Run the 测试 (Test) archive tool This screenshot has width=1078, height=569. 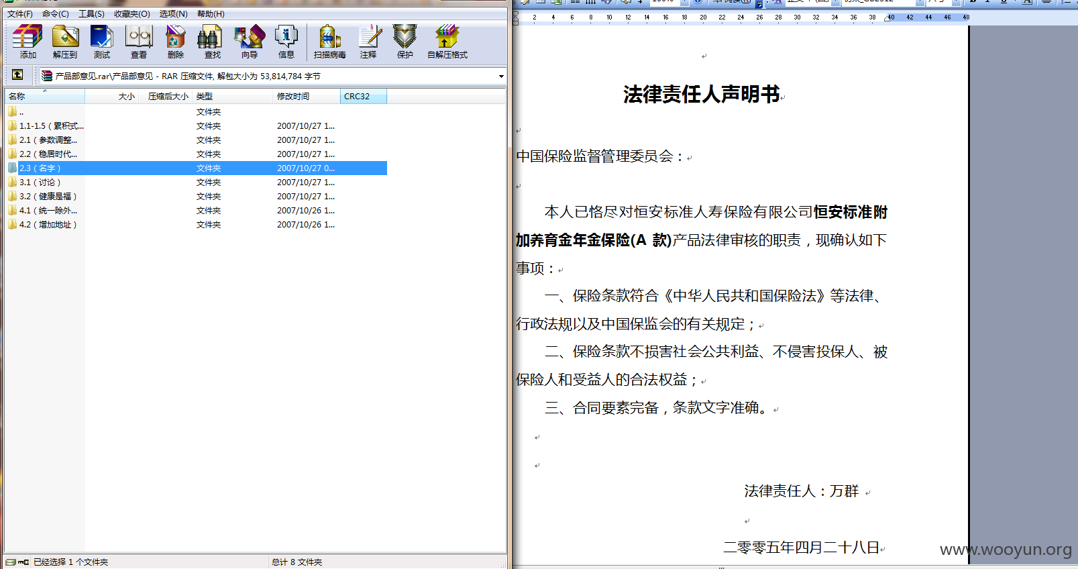click(102, 41)
